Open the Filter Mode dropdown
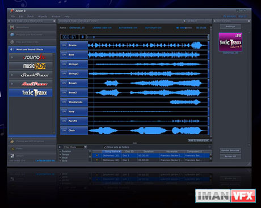Image resolution: width=261 pixels, height=208 pixels. coord(86,147)
